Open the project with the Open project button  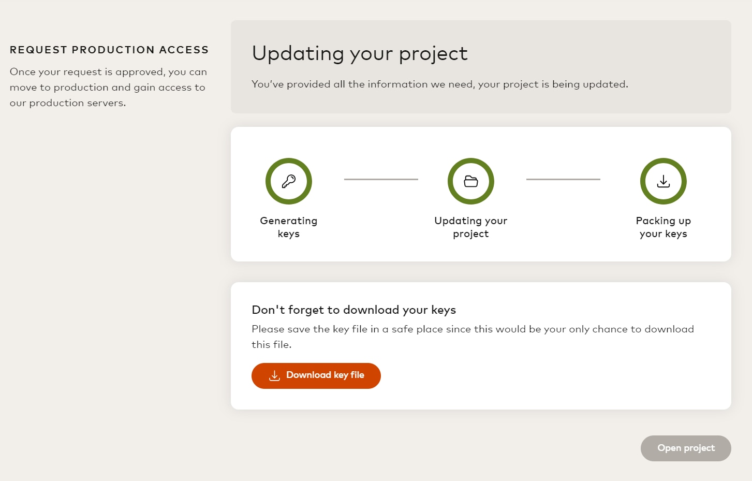coord(686,448)
